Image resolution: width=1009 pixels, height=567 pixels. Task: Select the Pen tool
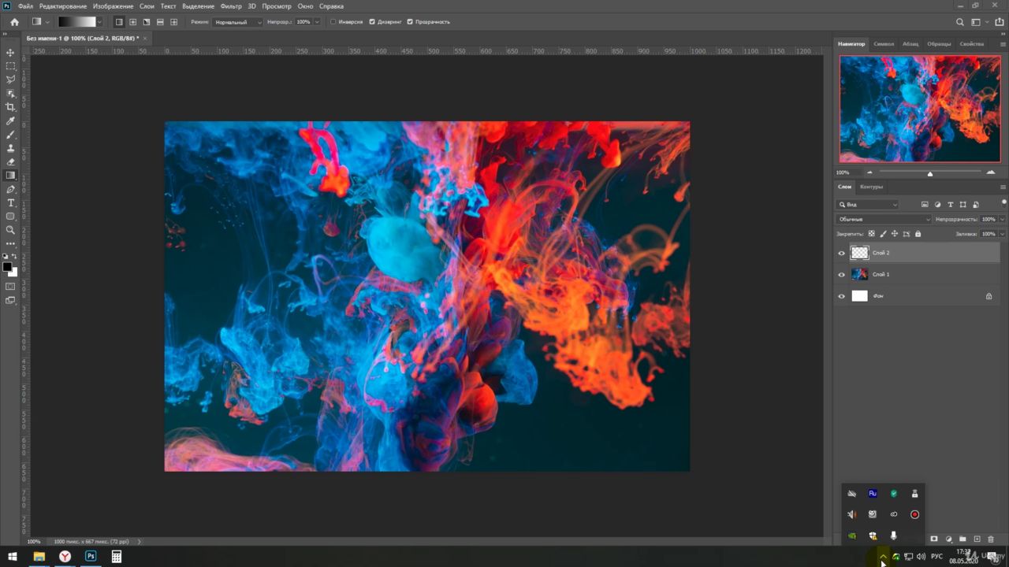10,189
